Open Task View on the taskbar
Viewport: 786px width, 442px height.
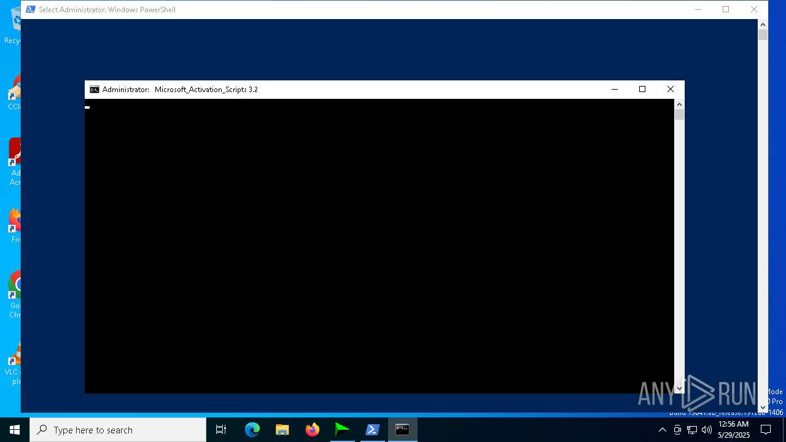(x=221, y=430)
